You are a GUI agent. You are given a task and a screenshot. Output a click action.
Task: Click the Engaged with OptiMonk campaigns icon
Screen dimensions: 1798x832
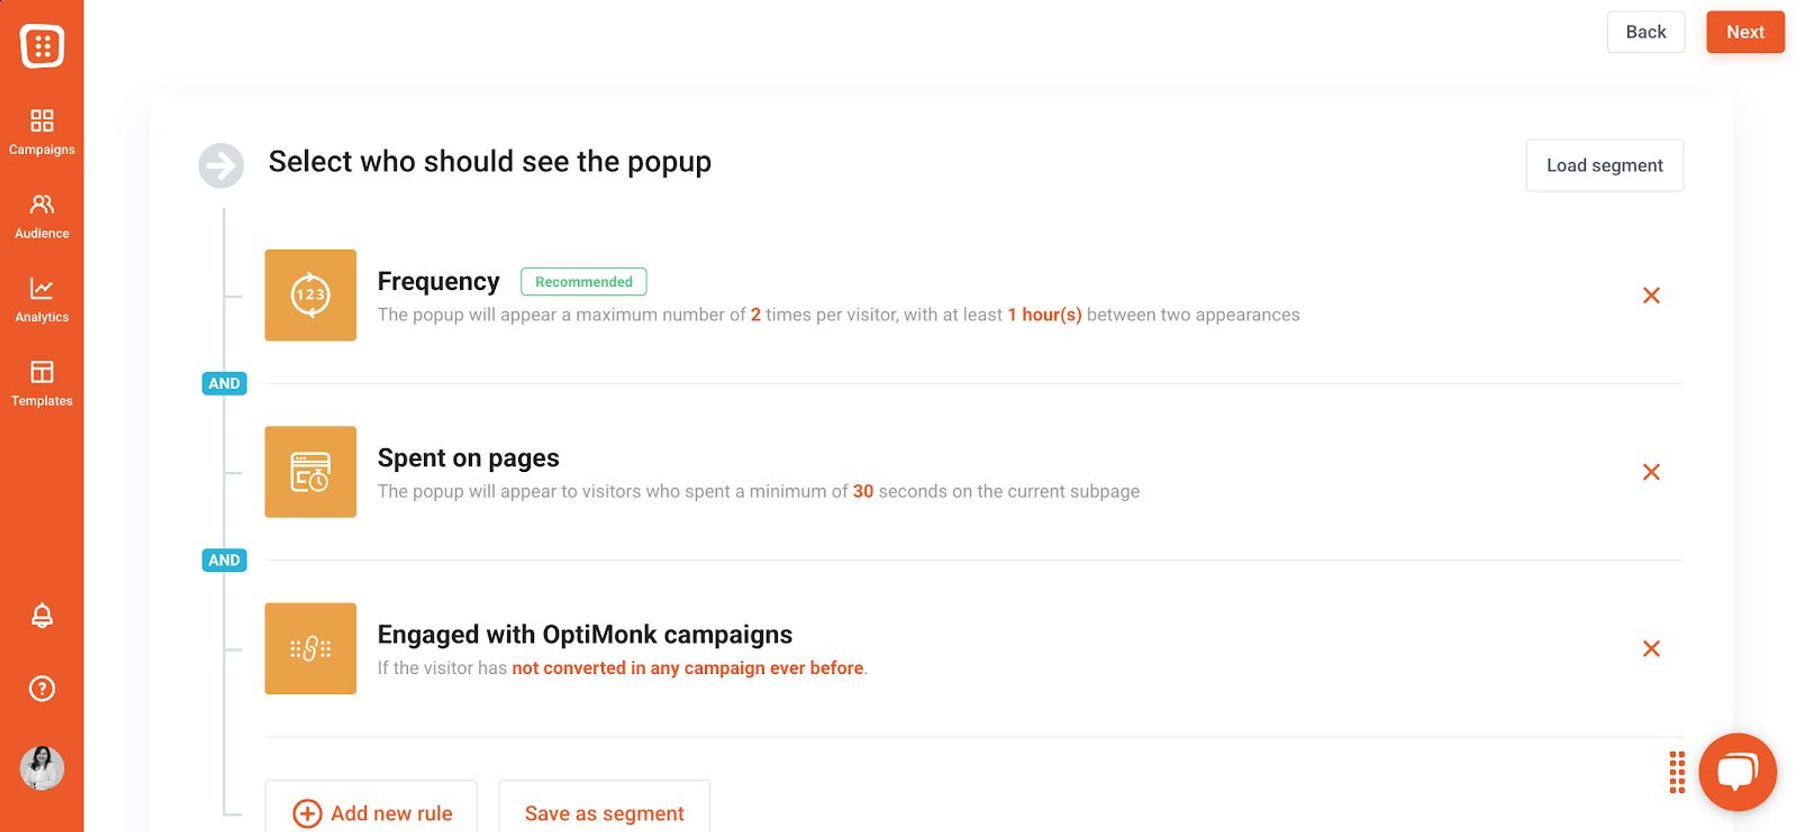(310, 649)
